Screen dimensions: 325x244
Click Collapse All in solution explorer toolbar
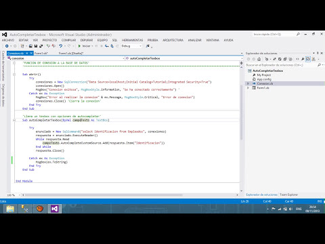[285, 59]
